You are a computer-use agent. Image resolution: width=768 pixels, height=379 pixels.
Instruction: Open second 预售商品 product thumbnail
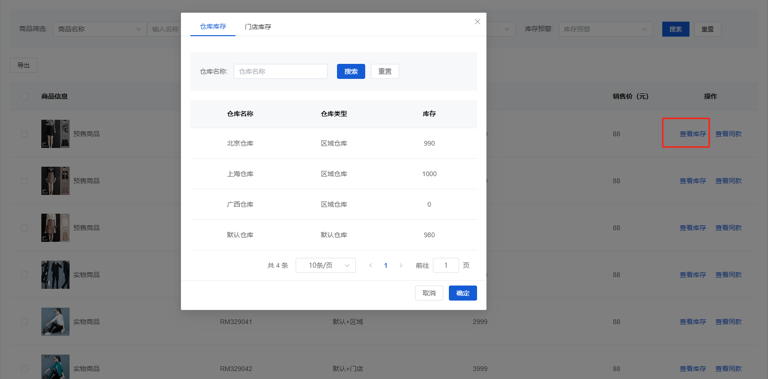point(55,181)
